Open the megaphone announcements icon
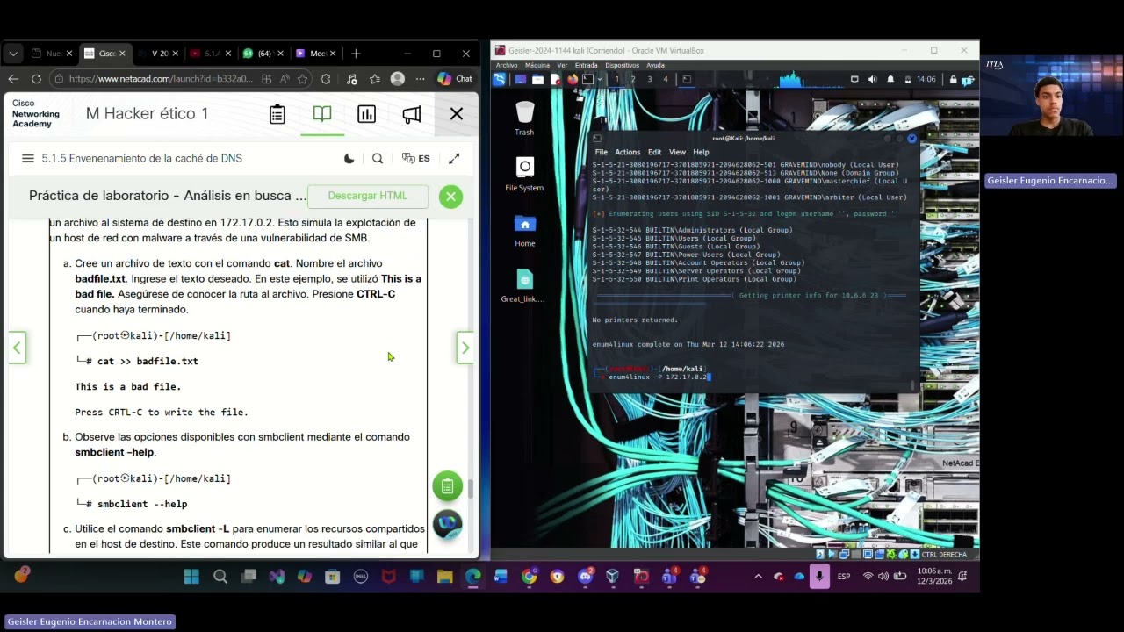 pyautogui.click(x=411, y=114)
